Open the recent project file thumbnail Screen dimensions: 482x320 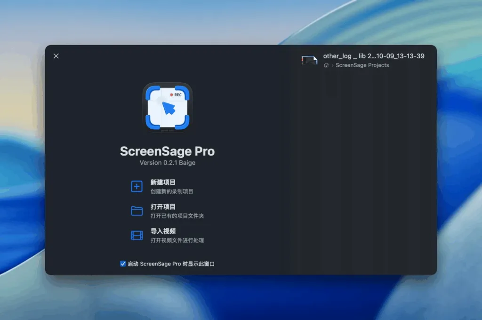pyautogui.click(x=309, y=60)
